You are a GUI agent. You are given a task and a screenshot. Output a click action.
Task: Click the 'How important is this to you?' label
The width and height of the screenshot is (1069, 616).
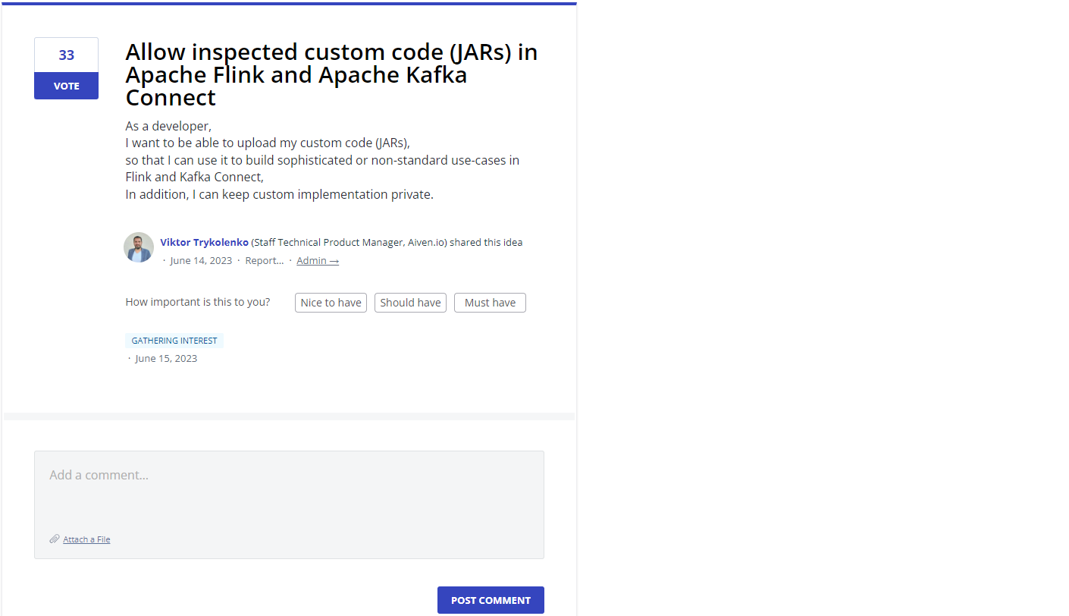pyautogui.click(x=198, y=302)
